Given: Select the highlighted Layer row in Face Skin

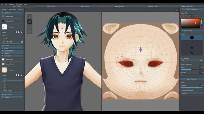Looking at the screenshot, I should click(x=12, y=82).
